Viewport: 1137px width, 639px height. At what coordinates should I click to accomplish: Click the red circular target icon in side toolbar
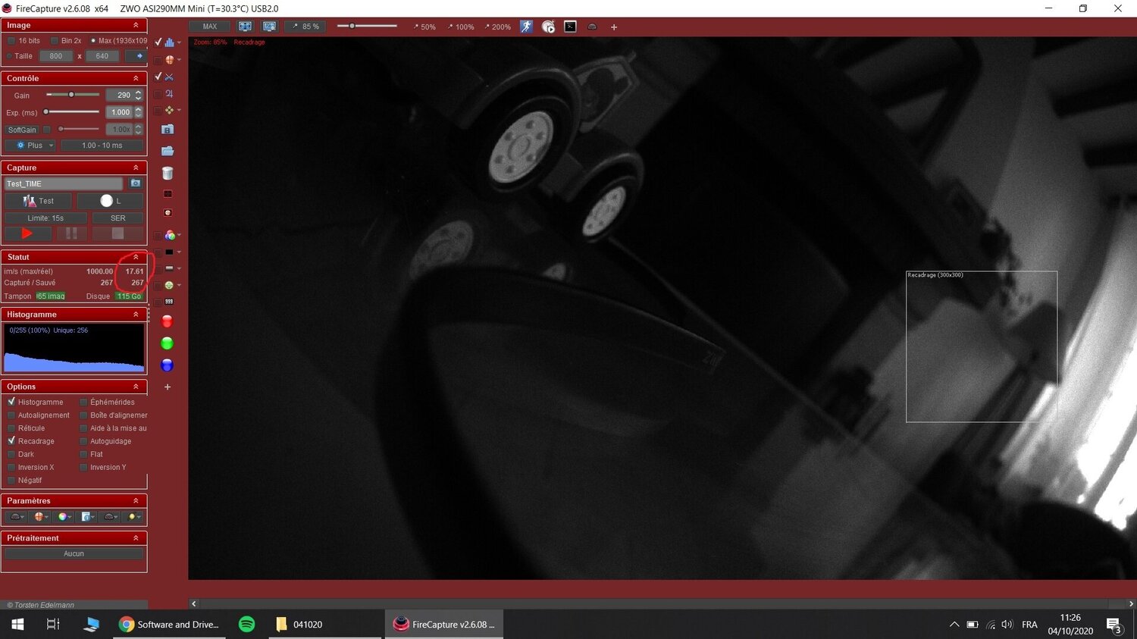pyautogui.click(x=168, y=212)
